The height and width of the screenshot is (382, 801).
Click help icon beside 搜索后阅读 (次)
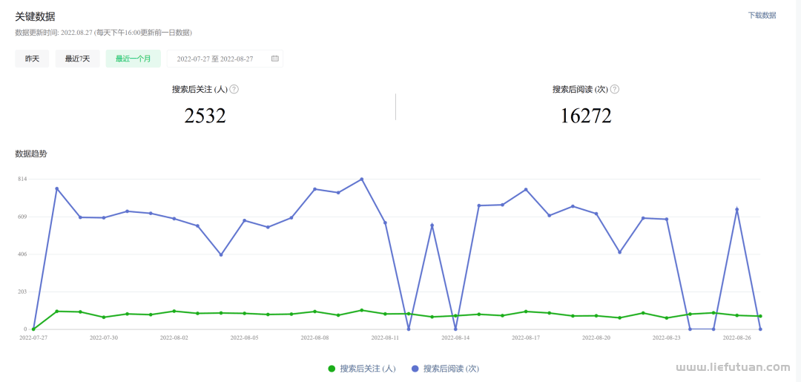point(614,89)
